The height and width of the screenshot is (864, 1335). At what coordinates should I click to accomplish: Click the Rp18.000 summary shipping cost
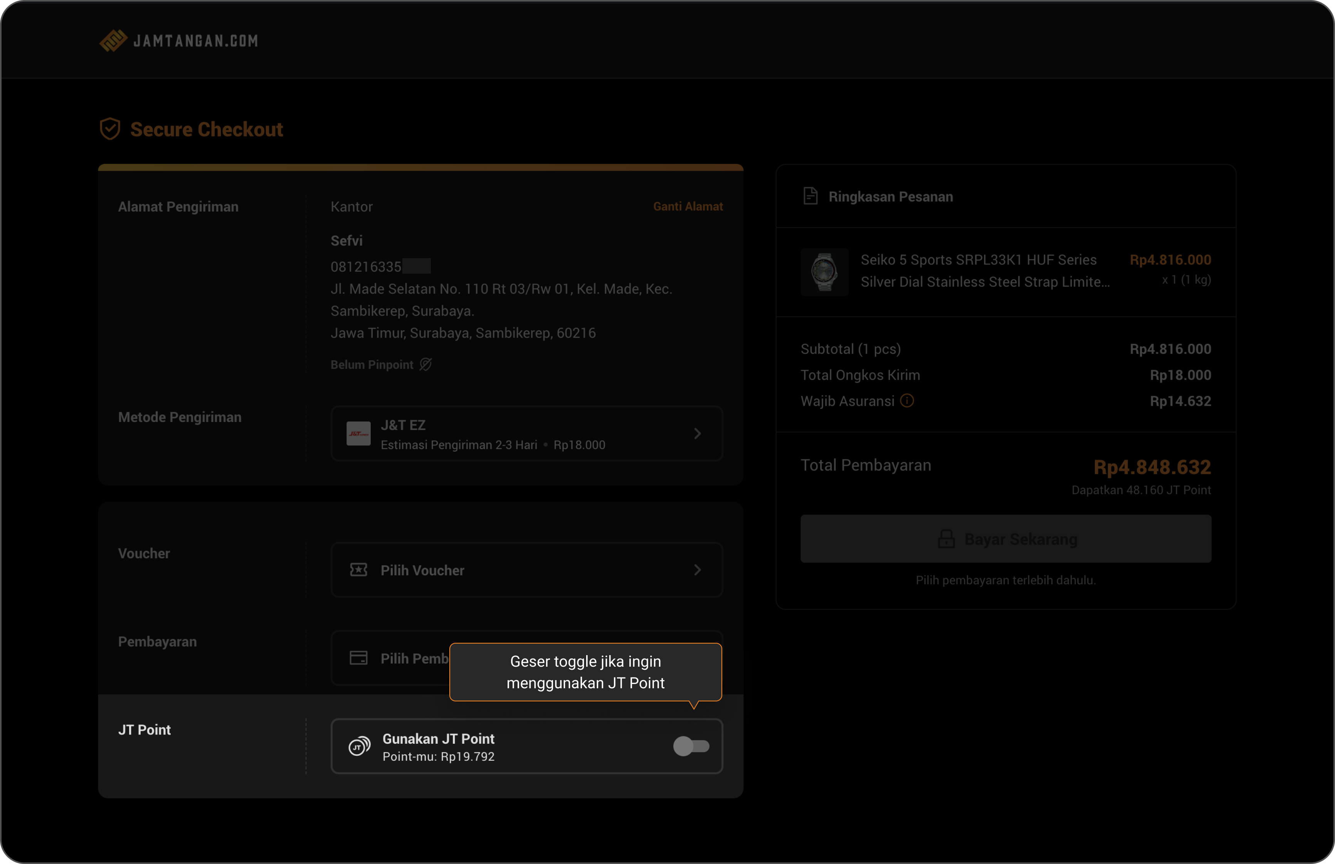point(1180,375)
